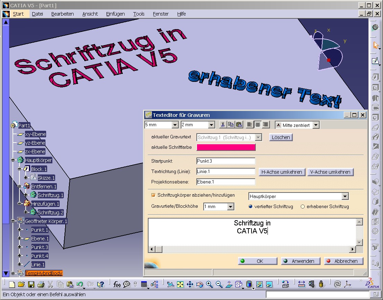Image resolution: width=383 pixels, height=300 pixels.
Task: Click the Abbrechen button
Action: [x=344, y=261]
